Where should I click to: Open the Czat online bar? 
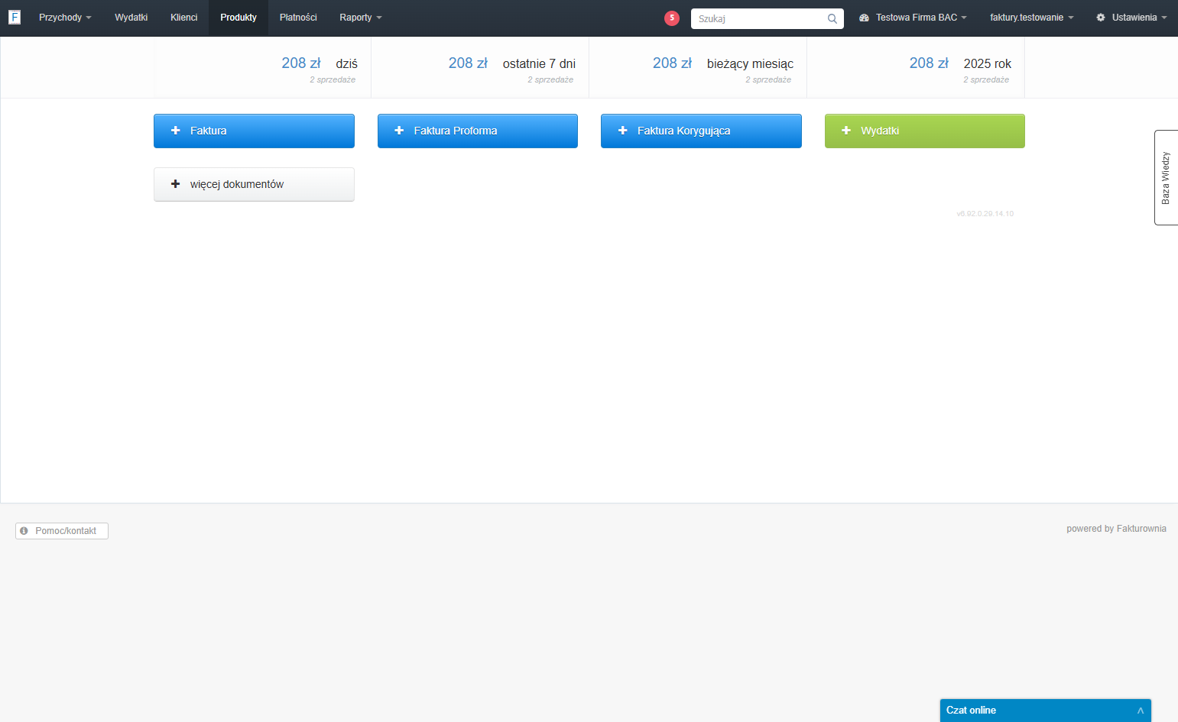[x=1046, y=711]
